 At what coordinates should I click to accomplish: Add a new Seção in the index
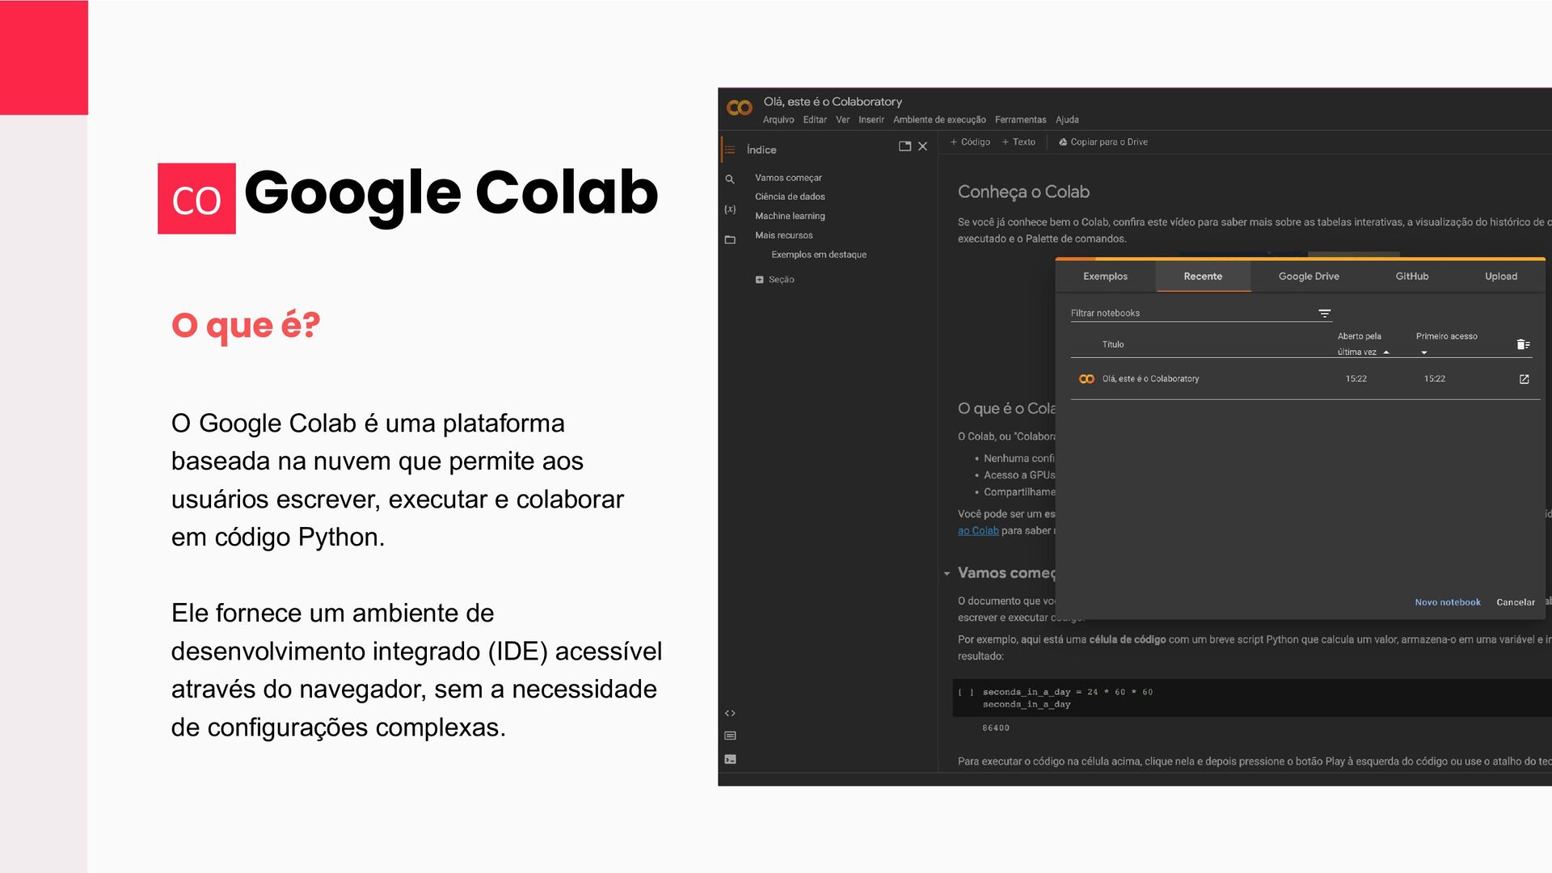tap(774, 280)
